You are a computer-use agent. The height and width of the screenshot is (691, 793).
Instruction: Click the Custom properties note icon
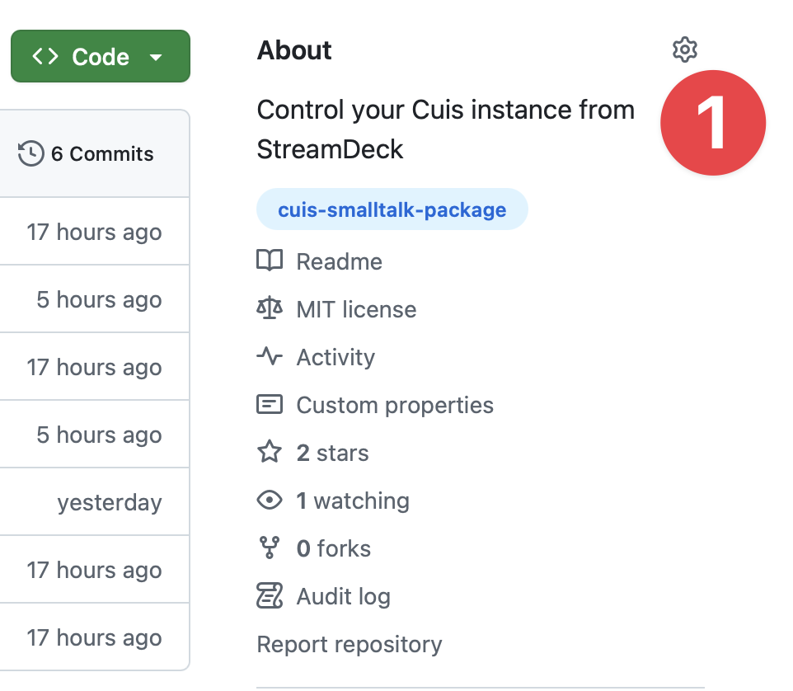(270, 404)
